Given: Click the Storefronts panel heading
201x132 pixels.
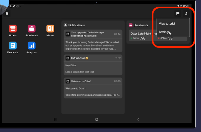Looking at the screenshot, I should (x=141, y=25).
